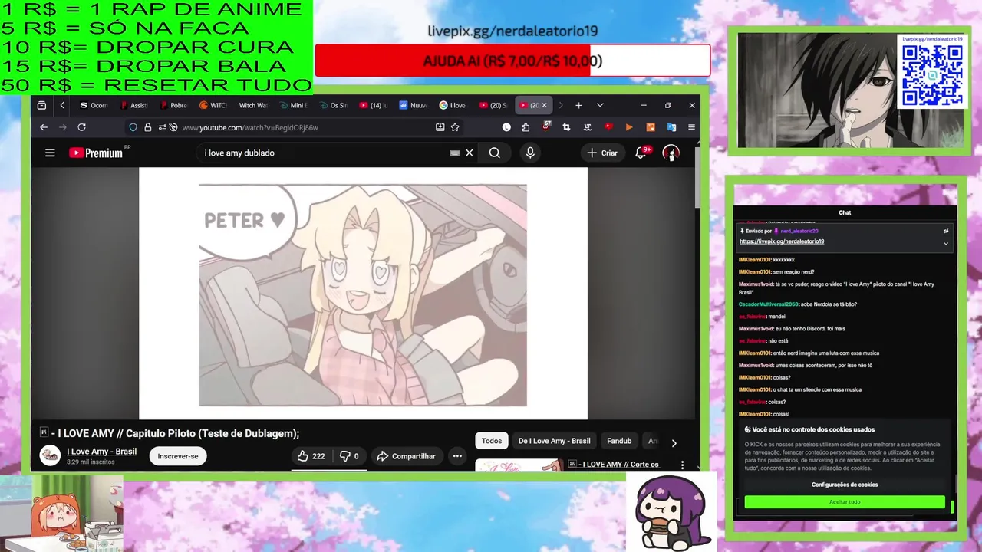Click Aceitar tudo in cookie banner

tap(845, 502)
